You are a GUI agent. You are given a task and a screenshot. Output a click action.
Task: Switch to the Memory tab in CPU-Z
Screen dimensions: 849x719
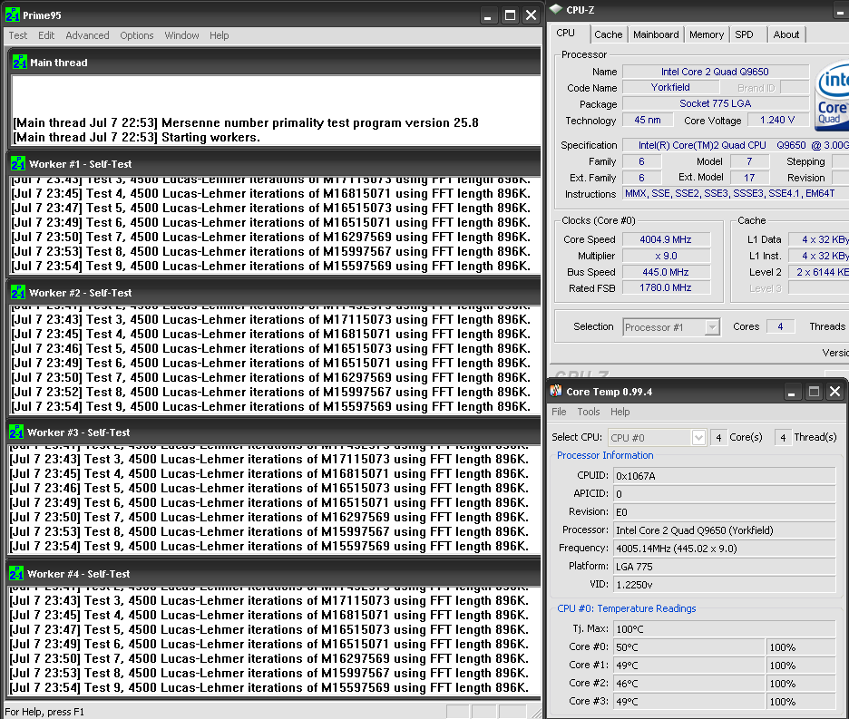[706, 34]
